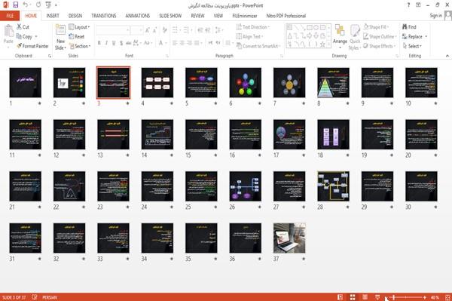Open the font name combo box
Viewport: 452px width, 301px height.
(x=112, y=30)
